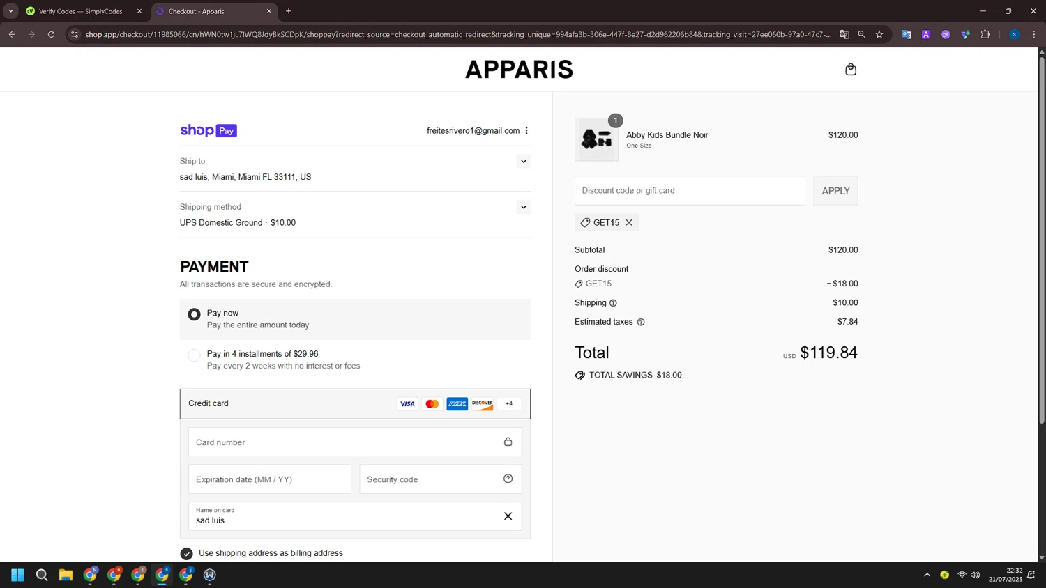Click the Security code field
The height and width of the screenshot is (588, 1046).
440,479
